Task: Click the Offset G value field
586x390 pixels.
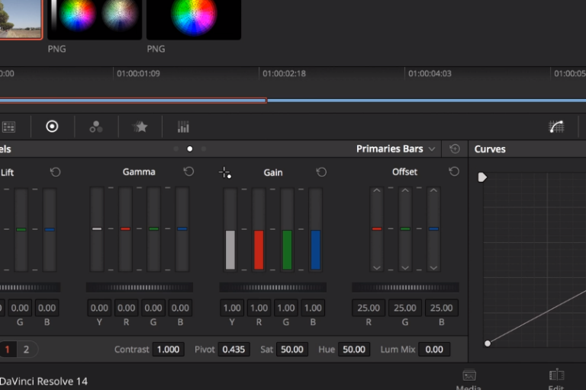Action: point(405,308)
